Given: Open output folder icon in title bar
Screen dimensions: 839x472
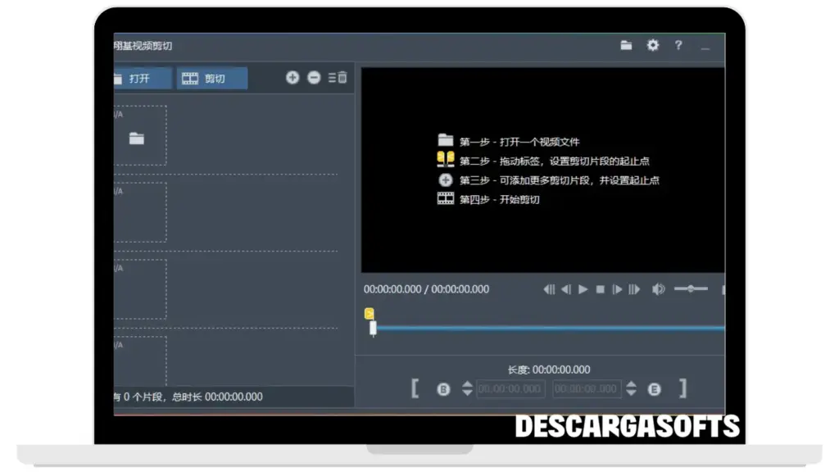Looking at the screenshot, I should coord(626,46).
